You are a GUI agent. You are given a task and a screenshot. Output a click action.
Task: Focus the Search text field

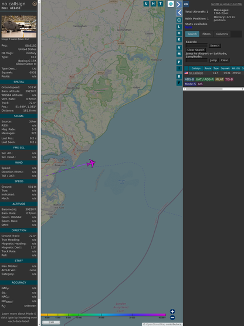tap(196, 45)
